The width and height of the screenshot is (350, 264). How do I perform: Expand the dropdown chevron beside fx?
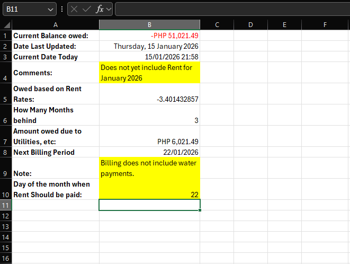tap(109, 9)
